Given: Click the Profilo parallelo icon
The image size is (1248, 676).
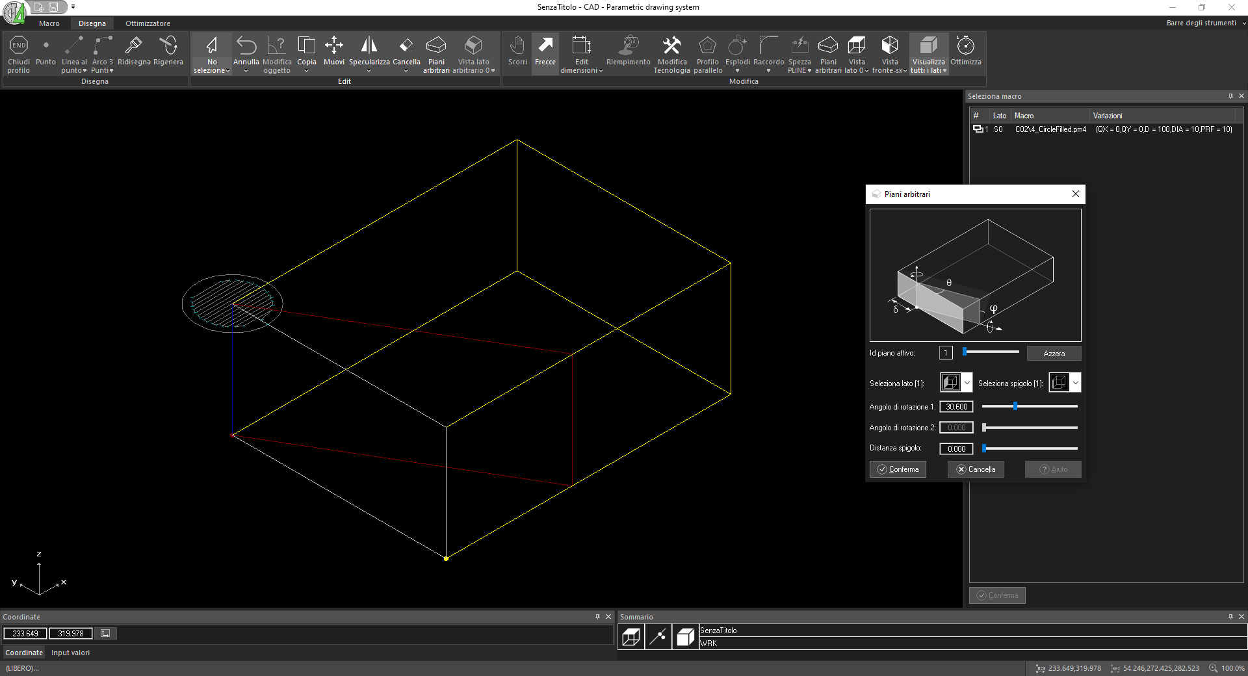Looking at the screenshot, I should pos(707,45).
